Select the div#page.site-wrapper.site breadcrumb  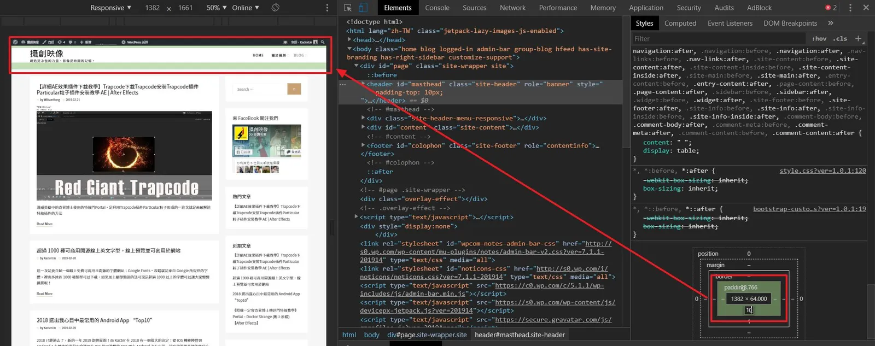point(427,335)
